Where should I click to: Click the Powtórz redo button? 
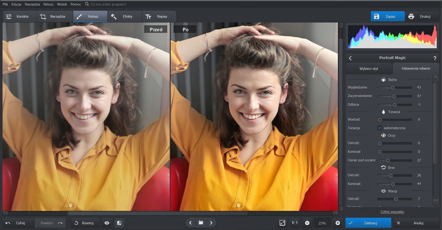[50, 223]
